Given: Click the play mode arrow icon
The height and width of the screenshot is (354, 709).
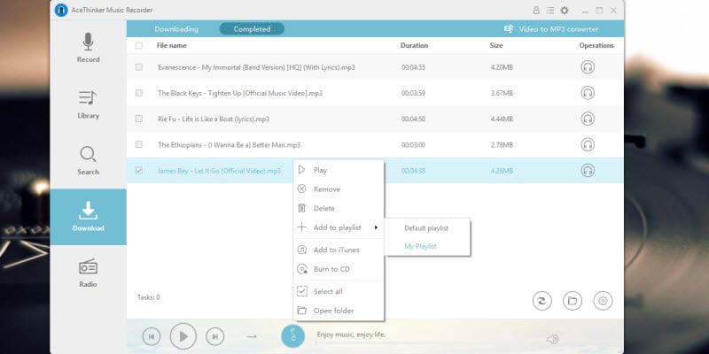Looking at the screenshot, I should [252, 336].
